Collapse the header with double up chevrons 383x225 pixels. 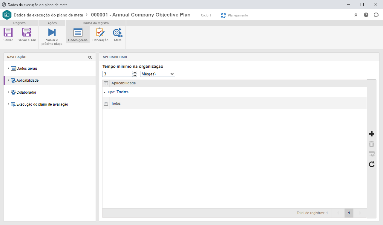(356, 15)
